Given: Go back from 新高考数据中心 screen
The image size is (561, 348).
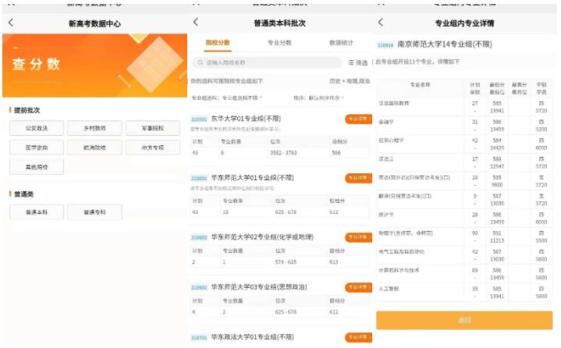Looking at the screenshot, I should [11, 23].
